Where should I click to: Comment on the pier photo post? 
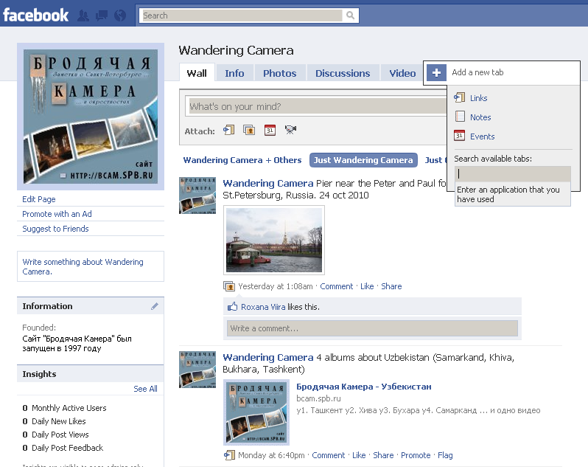click(337, 286)
